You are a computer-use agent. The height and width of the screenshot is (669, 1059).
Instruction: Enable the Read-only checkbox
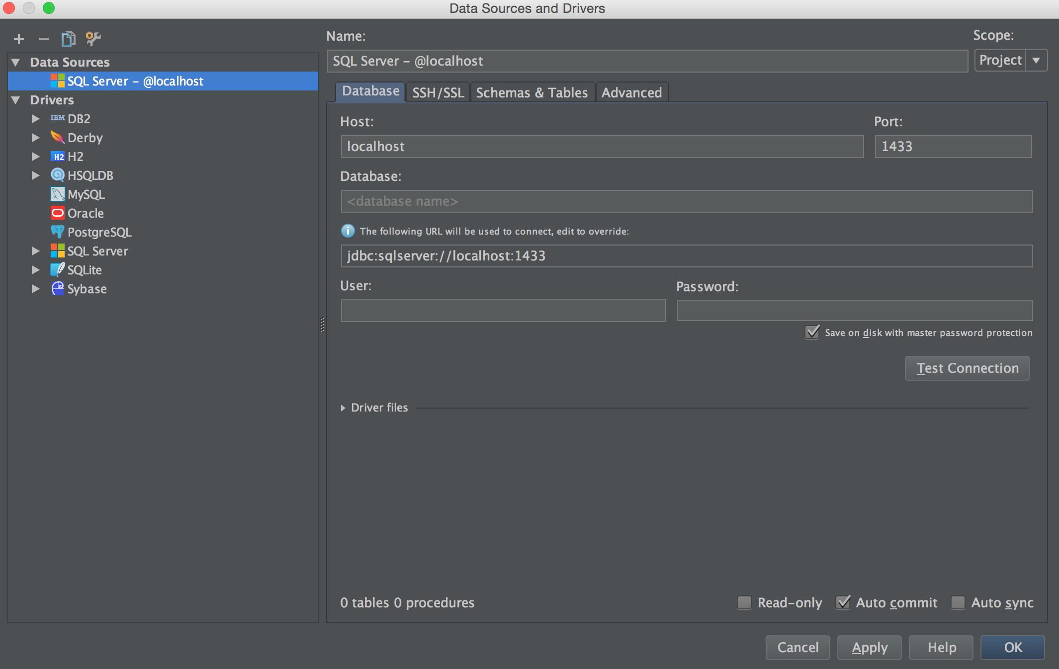[x=744, y=602]
